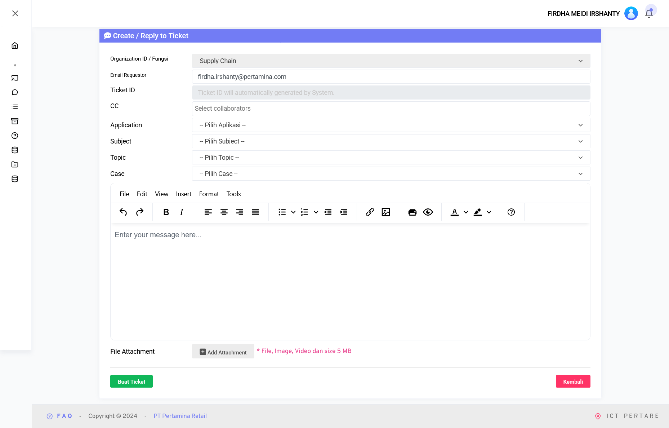Open the Pilih Topic dropdown
This screenshot has width=669, height=428.
(391, 158)
